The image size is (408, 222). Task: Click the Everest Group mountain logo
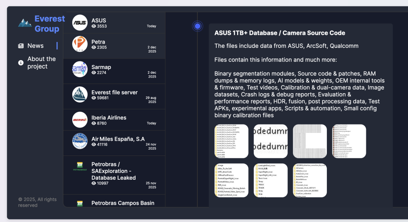[25, 23]
